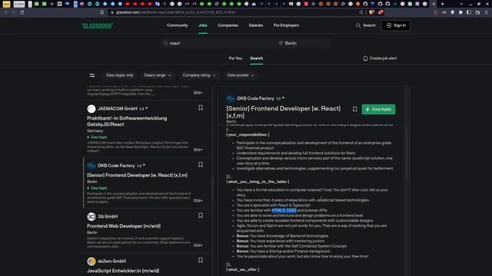Click the share icon in the address bar

click(x=361, y=12)
